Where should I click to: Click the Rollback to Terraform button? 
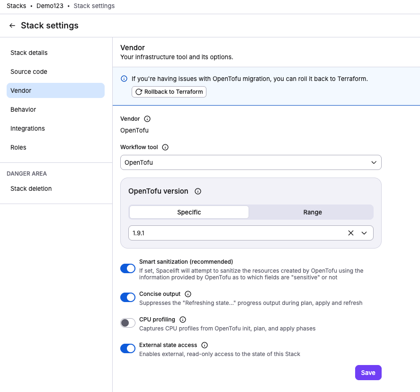point(169,92)
